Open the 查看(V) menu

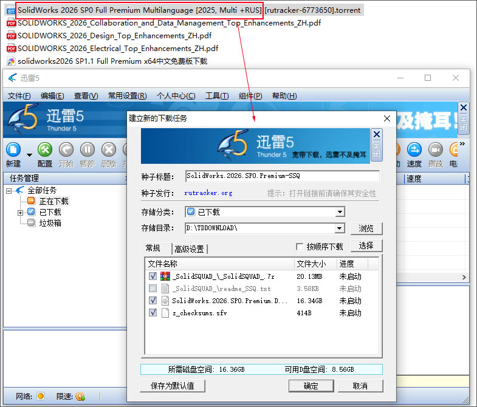(x=86, y=96)
